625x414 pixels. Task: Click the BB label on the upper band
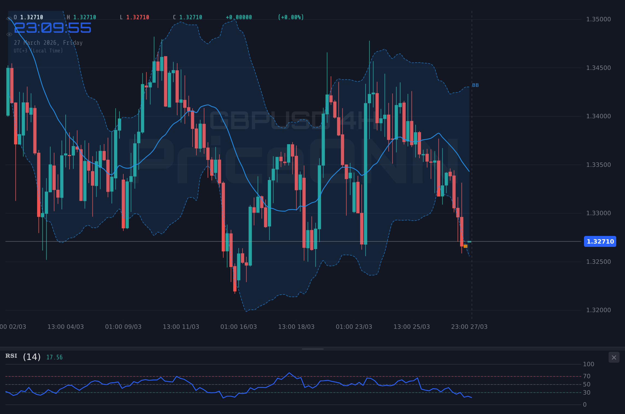click(475, 85)
